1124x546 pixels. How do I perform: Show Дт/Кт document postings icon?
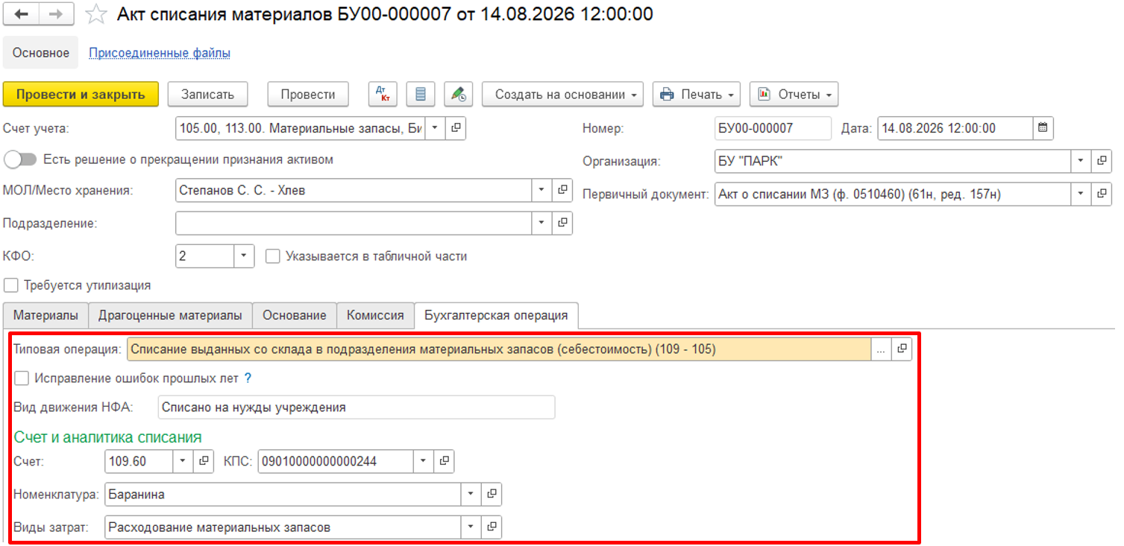pyautogui.click(x=383, y=95)
